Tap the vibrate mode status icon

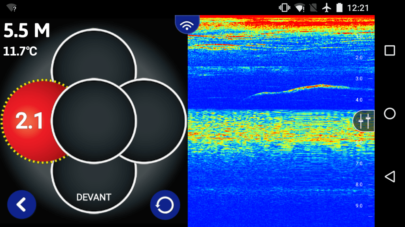pos(284,7)
